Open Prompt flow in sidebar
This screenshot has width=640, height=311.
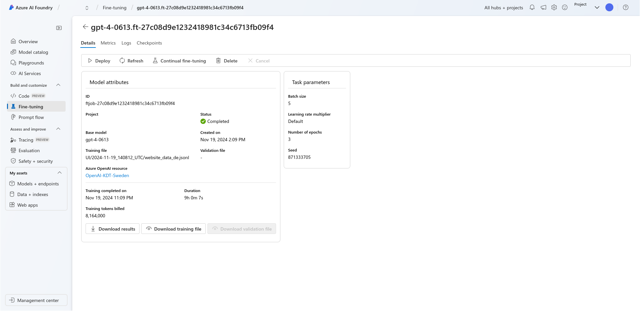(x=36, y=117)
